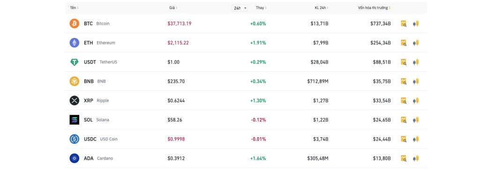This screenshot has width=480, height=170.
Task: Click the USDC coin logo
Action: 75,139
